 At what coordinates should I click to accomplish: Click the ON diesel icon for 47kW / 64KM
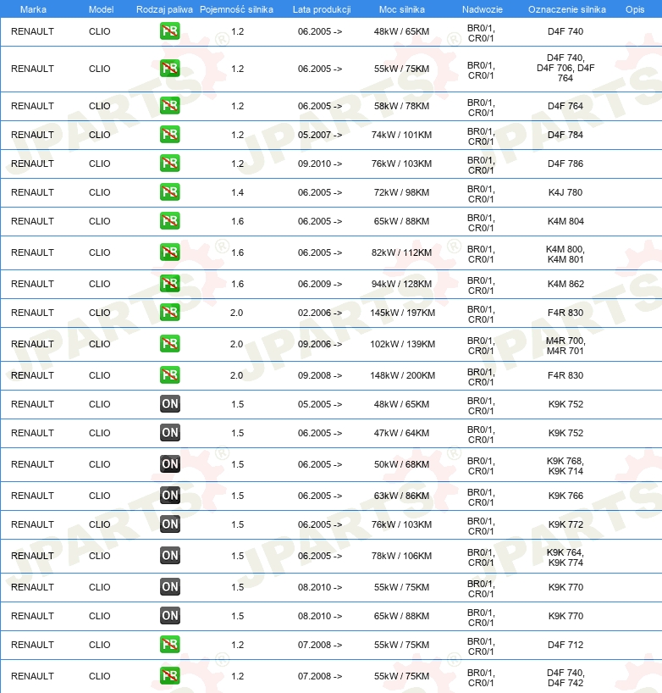[169, 432]
